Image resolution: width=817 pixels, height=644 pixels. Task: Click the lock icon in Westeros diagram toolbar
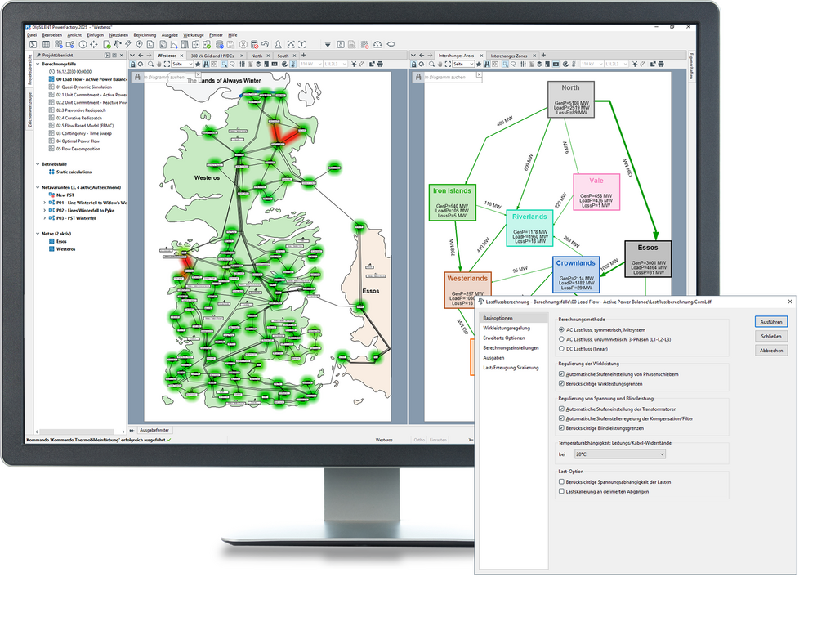(134, 64)
